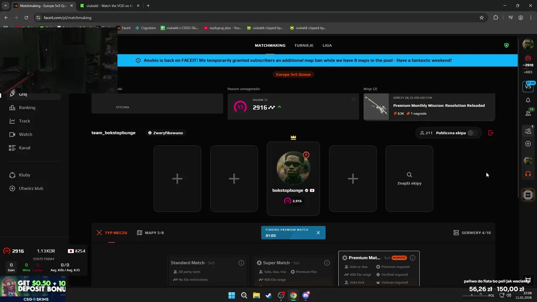Select Super Match card
This screenshot has width=537, height=302.
[293, 271]
